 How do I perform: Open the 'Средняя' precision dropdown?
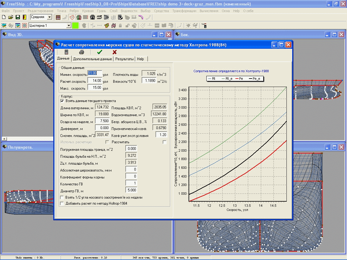tap(50, 17)
